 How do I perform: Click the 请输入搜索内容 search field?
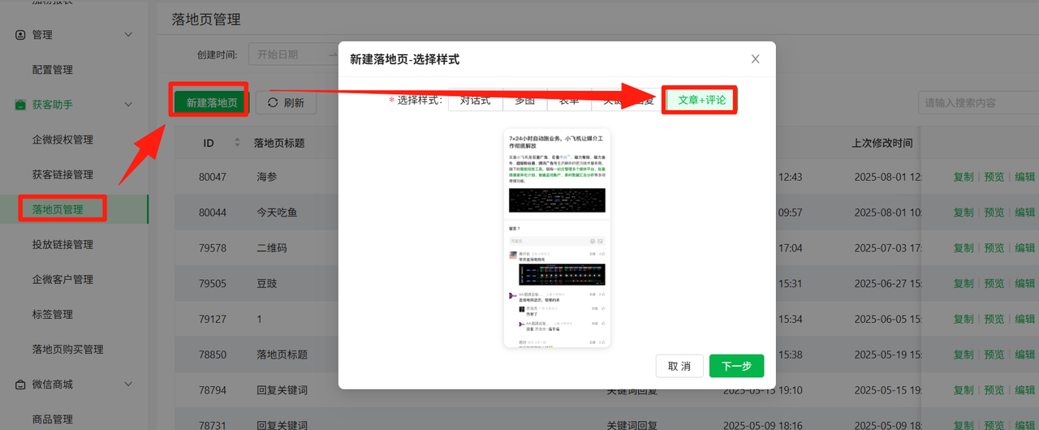pos(978,103)
